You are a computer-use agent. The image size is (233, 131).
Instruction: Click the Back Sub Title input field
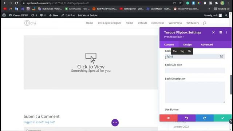pyautogui.click(x=195, y=70)
